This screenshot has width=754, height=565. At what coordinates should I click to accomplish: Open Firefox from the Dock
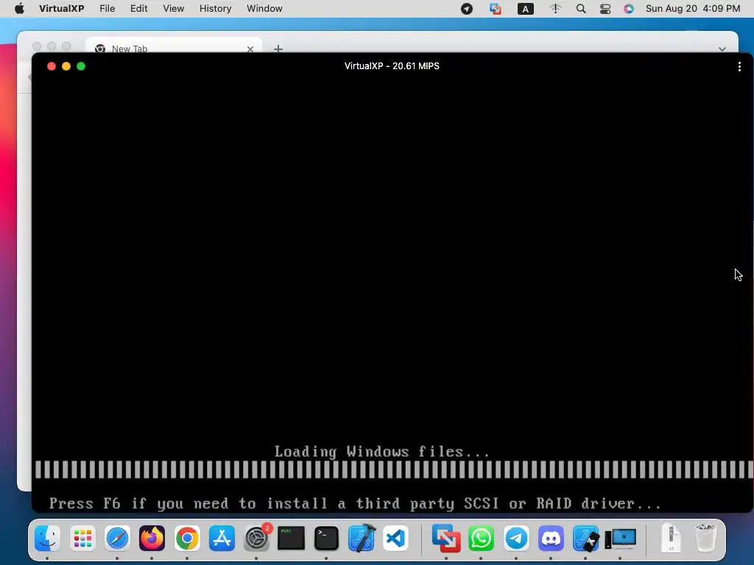point(152,538)
